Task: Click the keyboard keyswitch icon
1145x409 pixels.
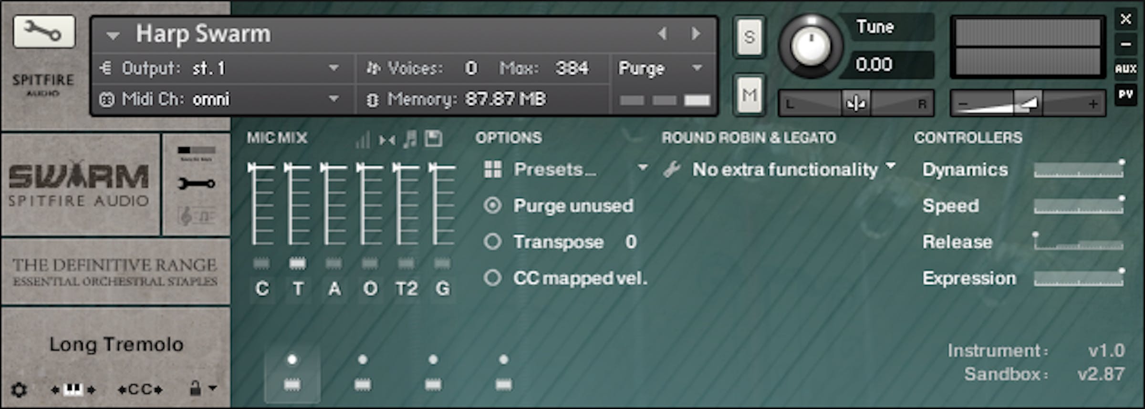Action: pyautogui.click(x=73, y=390)
